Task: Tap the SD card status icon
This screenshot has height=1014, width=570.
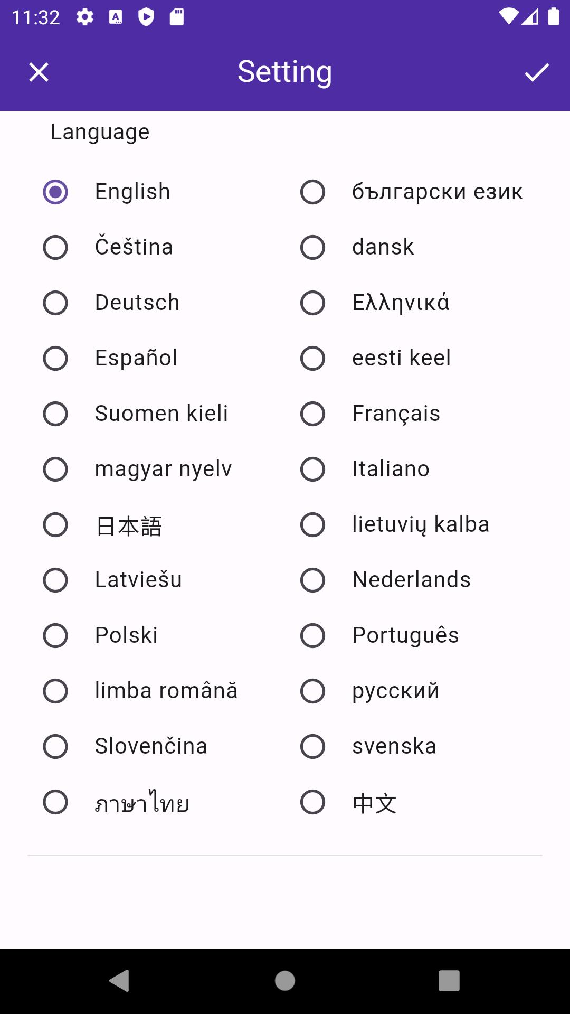Action: 177,17
